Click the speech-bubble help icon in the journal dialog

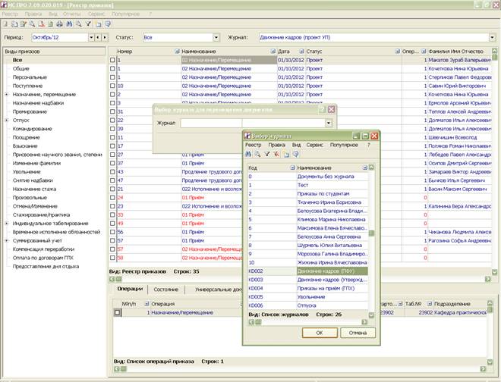pos(296,154)
